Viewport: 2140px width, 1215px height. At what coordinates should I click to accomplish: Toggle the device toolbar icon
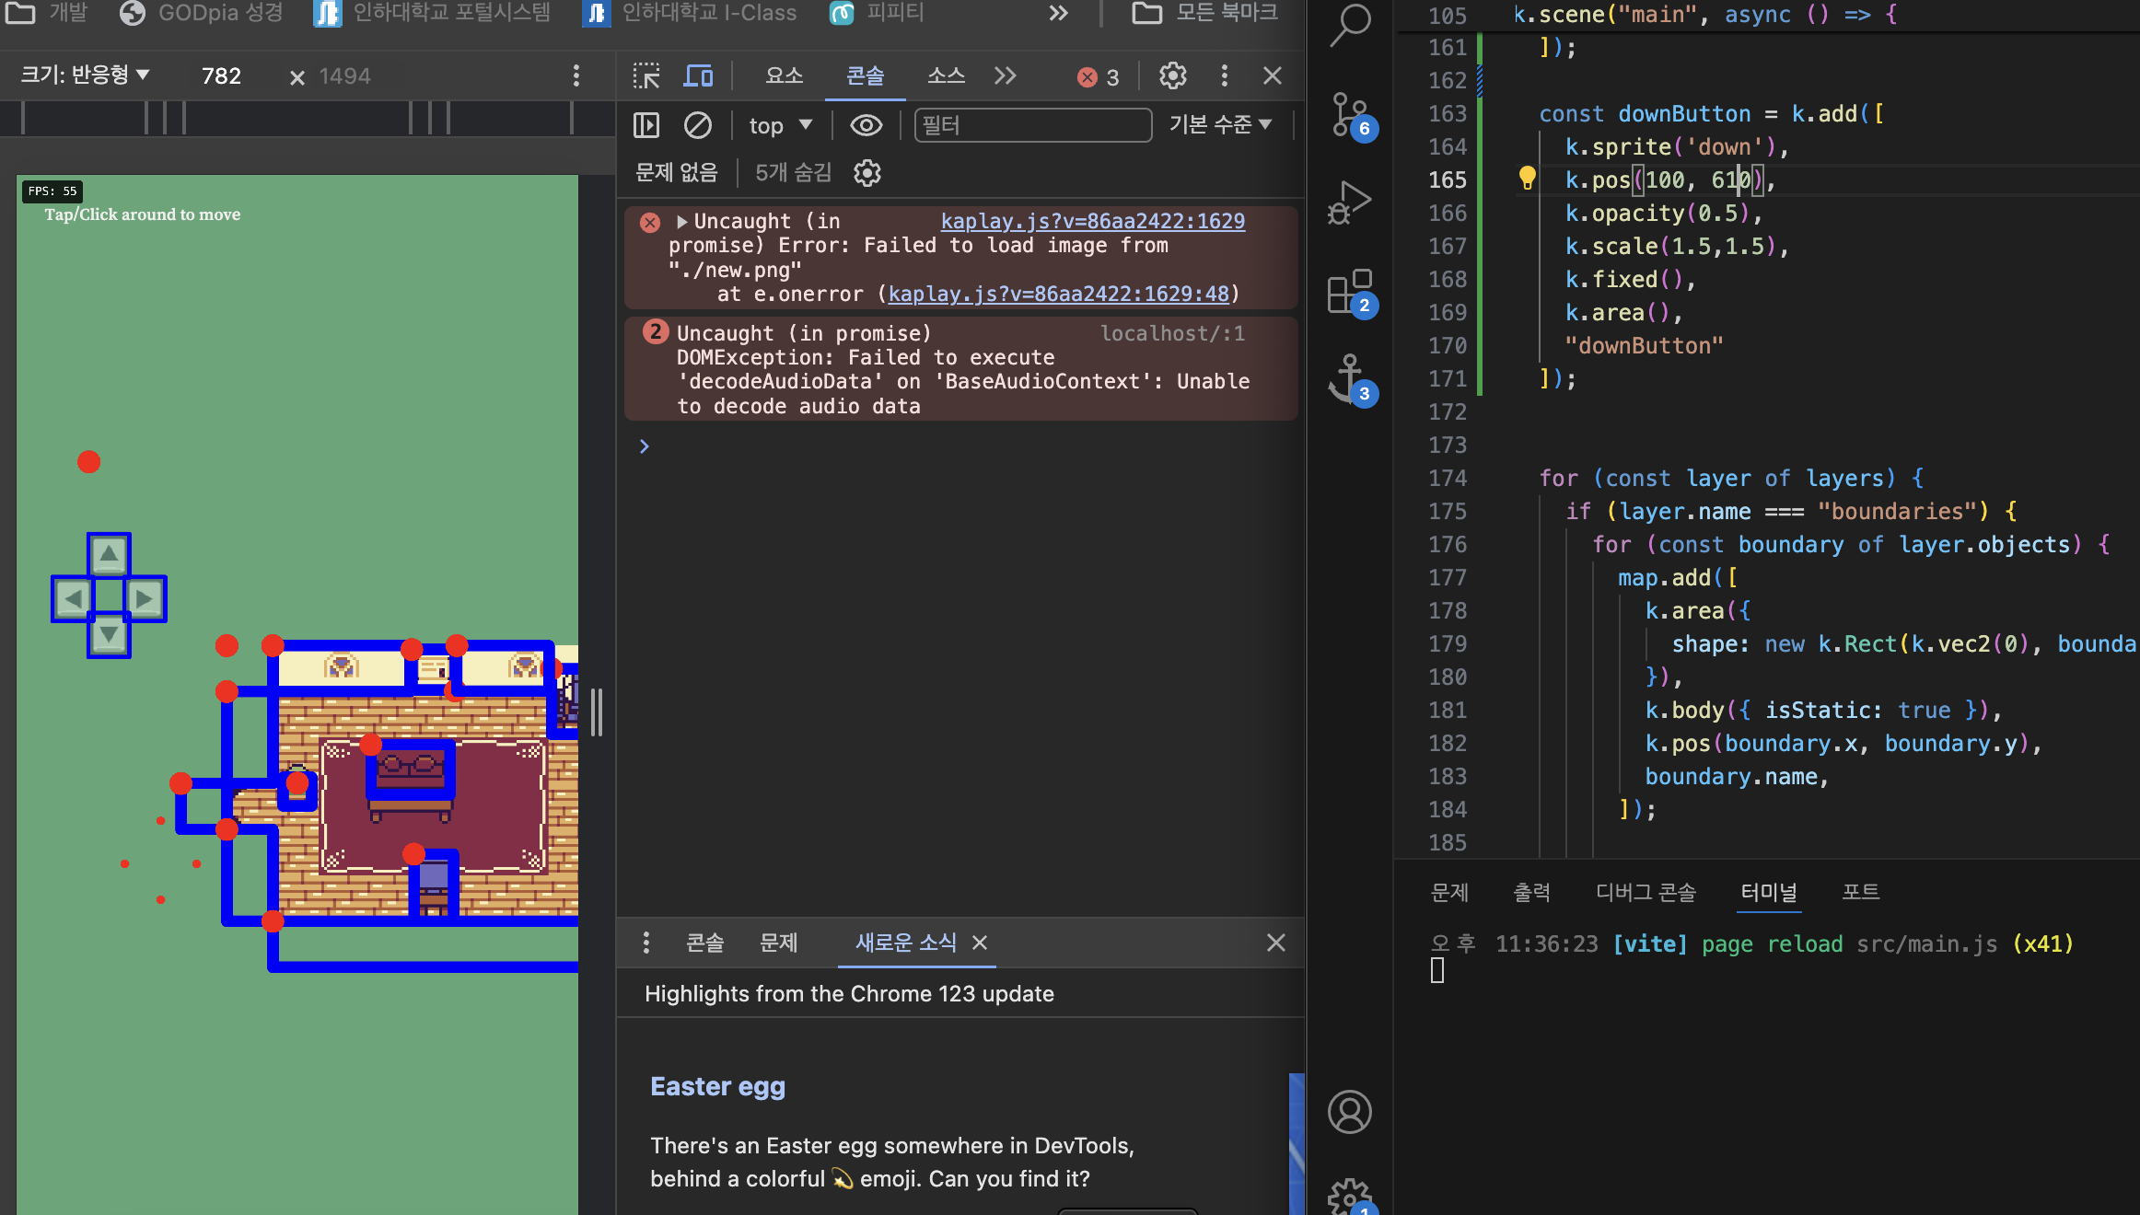(x=698, y=75)
